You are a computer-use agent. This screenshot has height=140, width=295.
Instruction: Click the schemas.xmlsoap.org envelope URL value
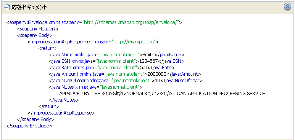pyautogui.click(x=131, y=22)
